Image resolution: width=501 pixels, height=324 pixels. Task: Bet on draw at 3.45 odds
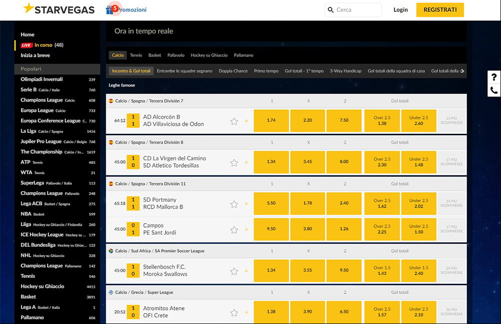[308, 162]
